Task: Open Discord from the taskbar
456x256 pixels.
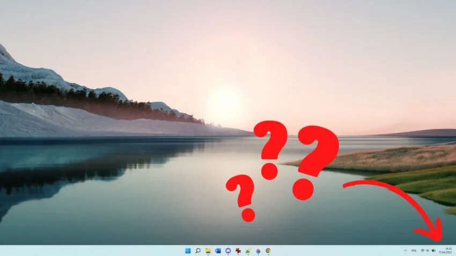Action: click(228, 251)
